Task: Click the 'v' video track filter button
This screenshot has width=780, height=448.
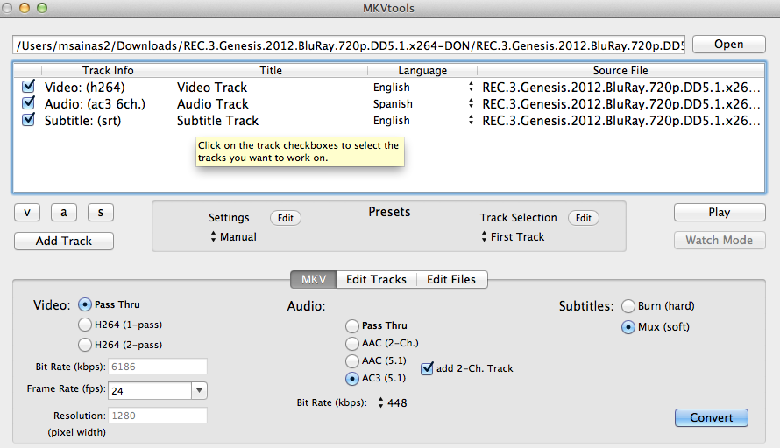Action: pyautogui.click(x=27, y=212)
